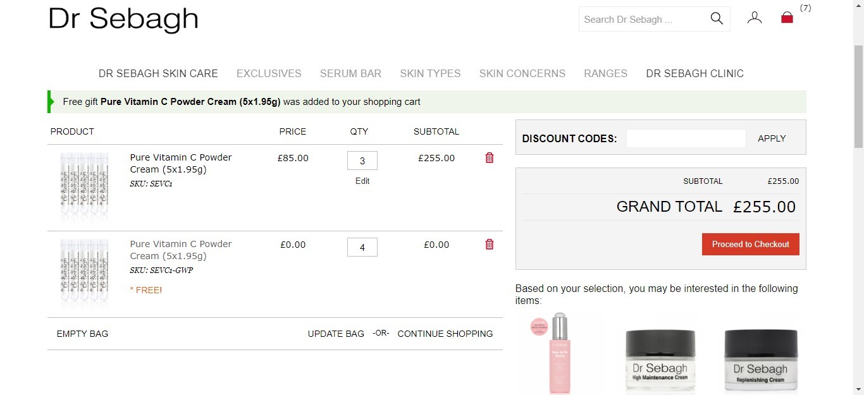Open the red shopping bag icon

point(787,18)
